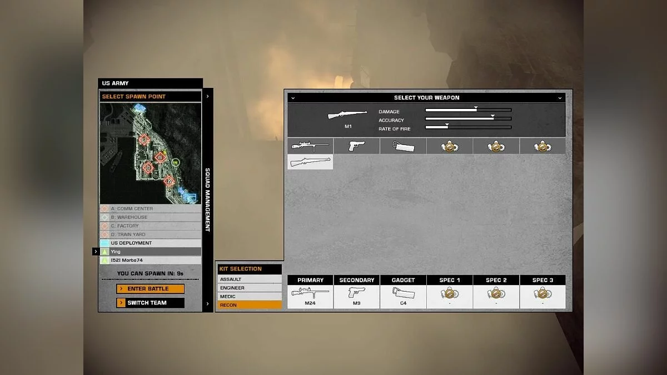The image size is (667, 375).
Task: Click the M9 icon in the Secondary loadout column
Action: coord(356,293)
